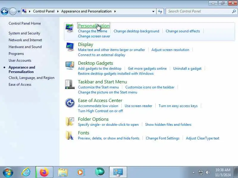Open the volume speaker tray icon

click(207, 172)
